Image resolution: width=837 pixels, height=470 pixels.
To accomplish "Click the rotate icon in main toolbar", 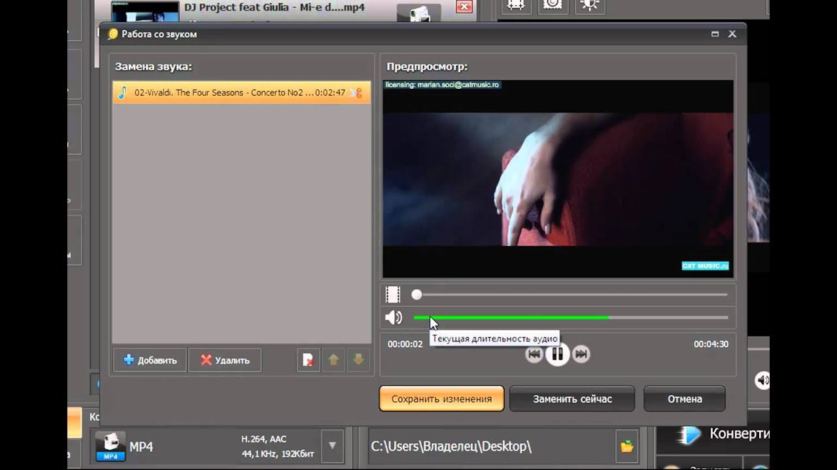I will (553, 5).
